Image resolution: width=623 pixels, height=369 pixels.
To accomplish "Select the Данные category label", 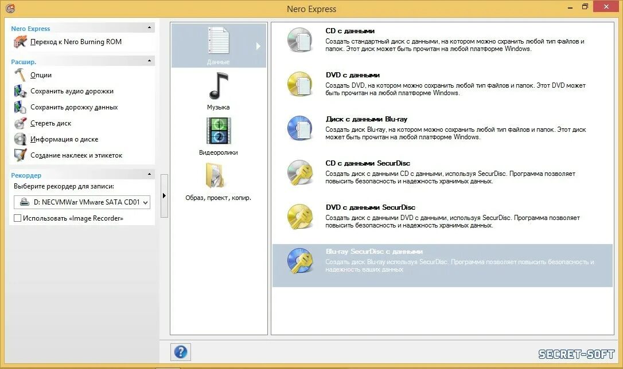I will (218, 62).
